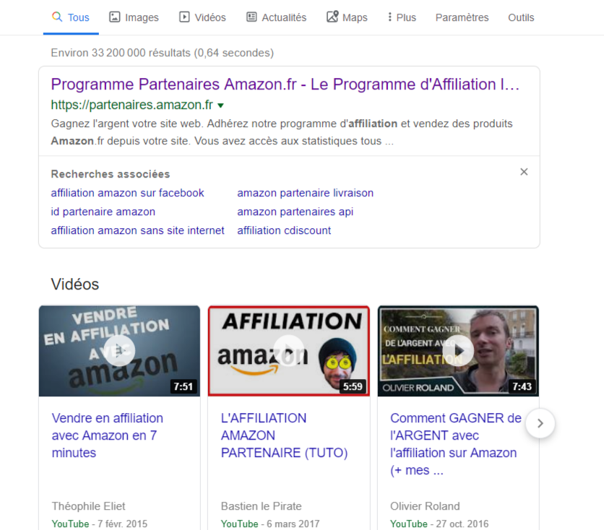
Task: Click the Environ 33 200 000 résultats text
Action: pos(162,53)
